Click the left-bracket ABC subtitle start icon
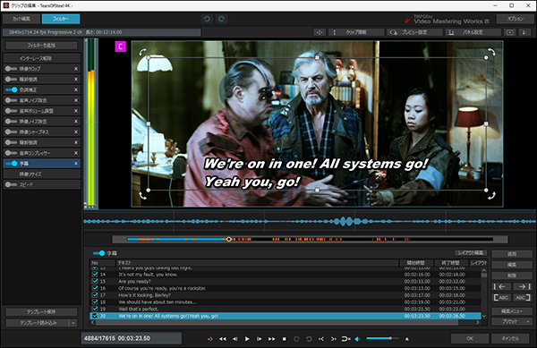Screen dimensions: 537x348 501,298
